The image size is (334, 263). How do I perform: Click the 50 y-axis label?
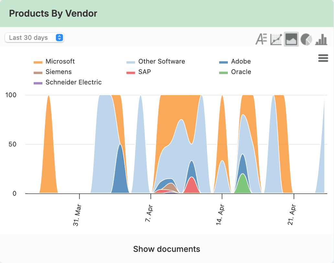click(12, 144)
